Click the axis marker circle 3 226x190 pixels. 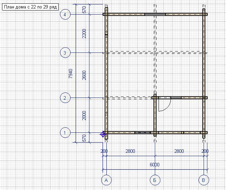(65, 53)
